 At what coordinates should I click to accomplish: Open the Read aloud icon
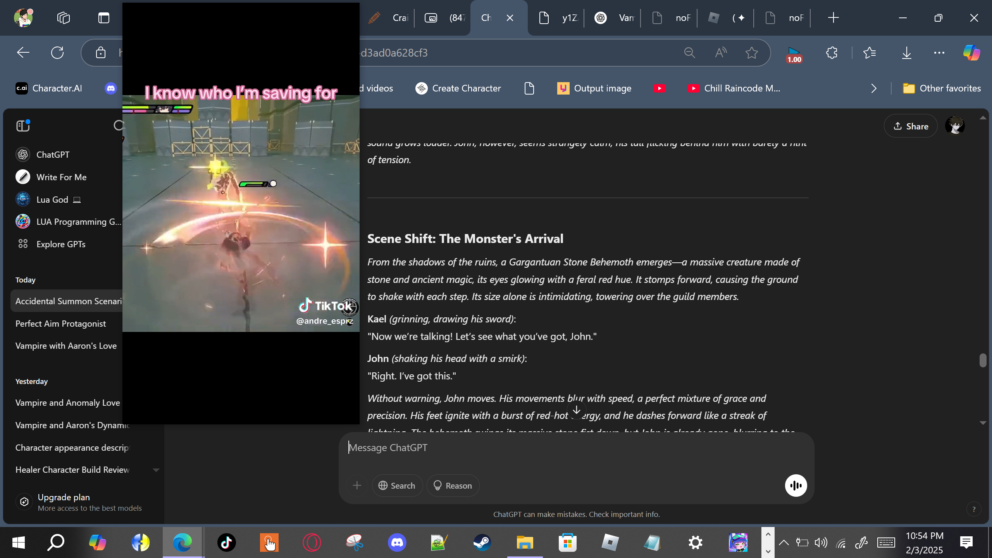[721, 53]
